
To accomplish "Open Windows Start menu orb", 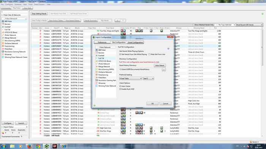I will (x=3, y=146).
